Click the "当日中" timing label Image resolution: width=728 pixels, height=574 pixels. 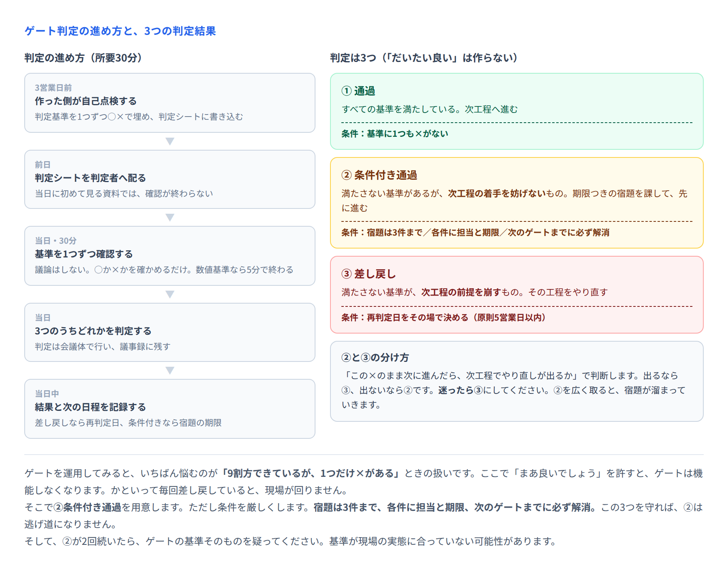click(x=47, y=394)
